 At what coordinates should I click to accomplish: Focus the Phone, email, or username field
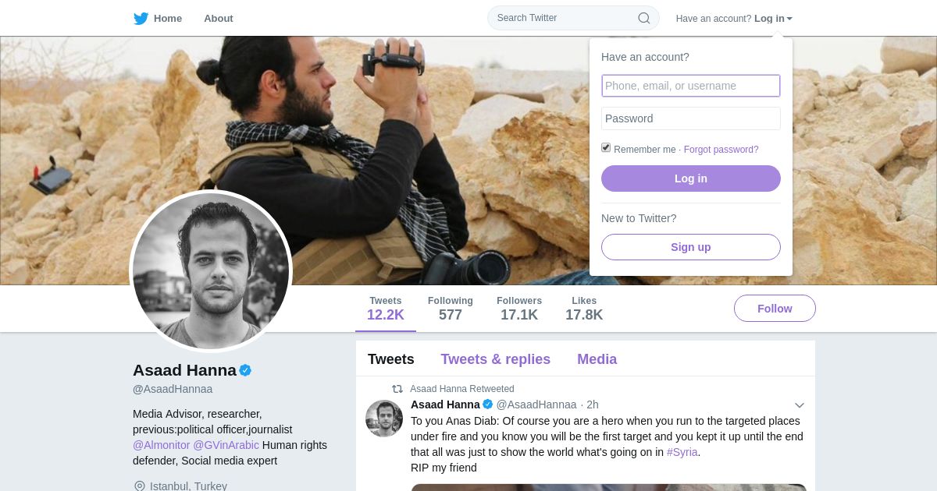690,86
